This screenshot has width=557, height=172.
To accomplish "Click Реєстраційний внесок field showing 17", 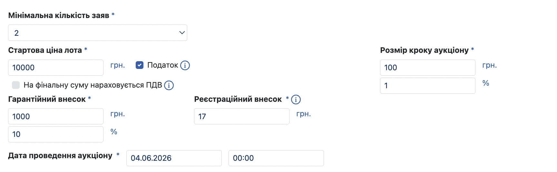I will coord(242,116).
